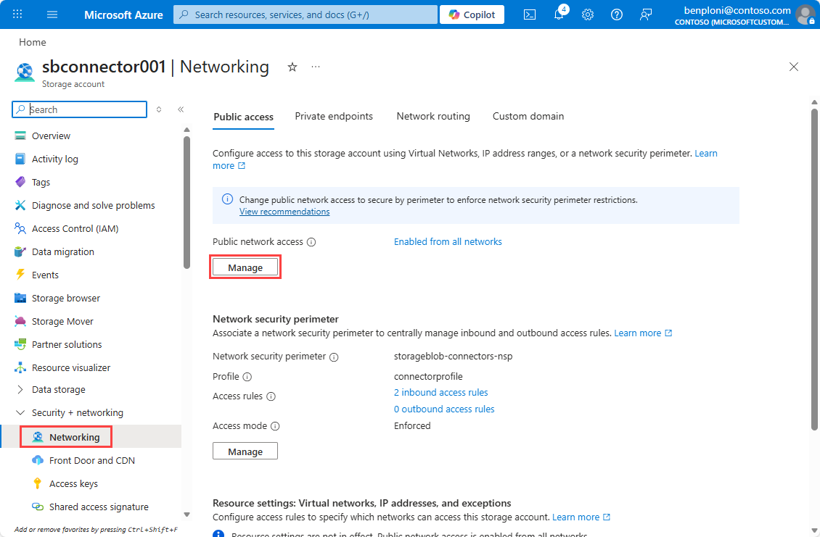The image size is (820, 537).
Task: Click the Access Control (IAM) label in sidebar
Action: click(75, 229)
